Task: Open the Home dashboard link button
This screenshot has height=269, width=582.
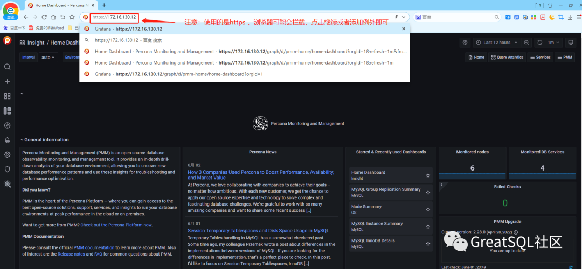Action: point(476,58)
